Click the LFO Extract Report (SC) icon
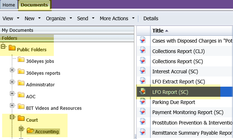Screen dimensions: 233x139 [x=143, y=81]
